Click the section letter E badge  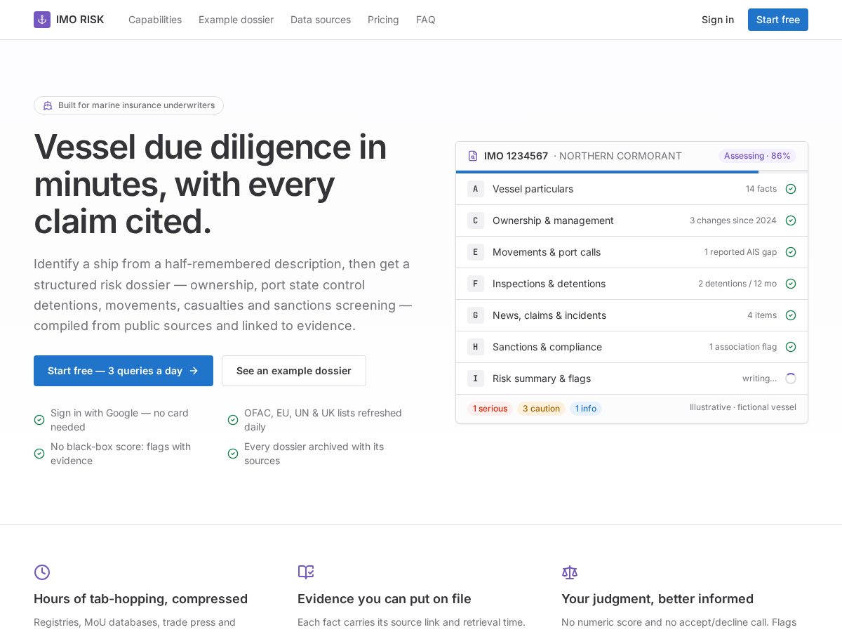tap(476, 252)
